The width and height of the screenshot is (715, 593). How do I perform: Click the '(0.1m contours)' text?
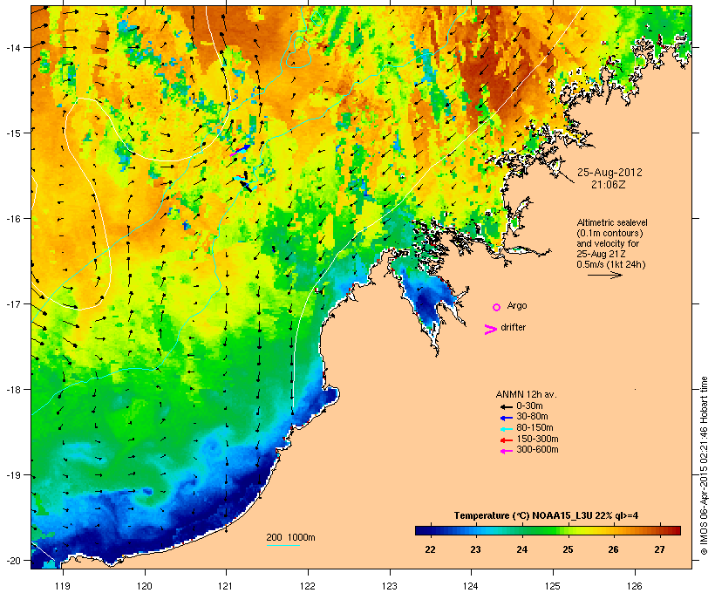click(609, 233)
